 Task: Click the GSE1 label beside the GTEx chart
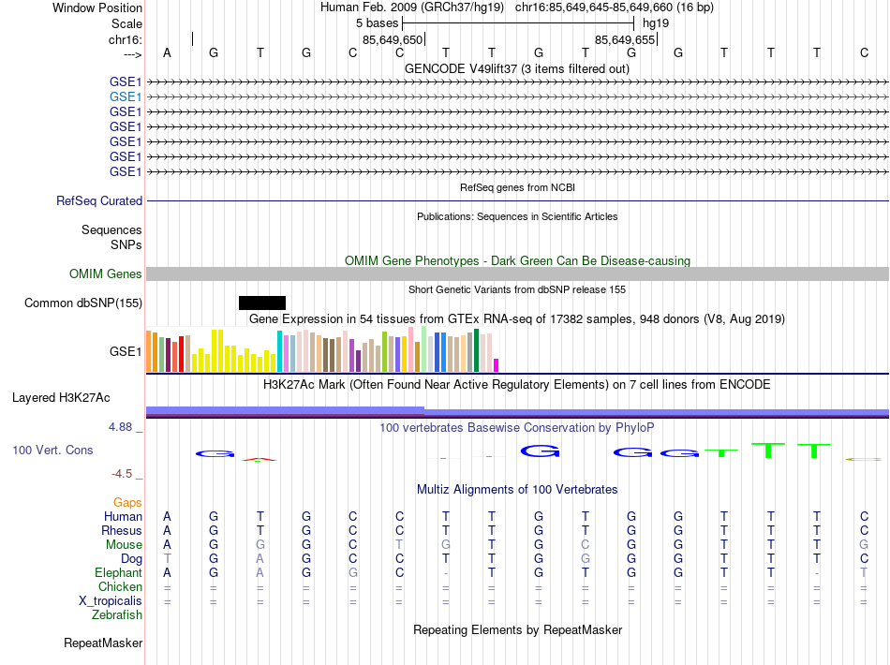click(126, 352)
